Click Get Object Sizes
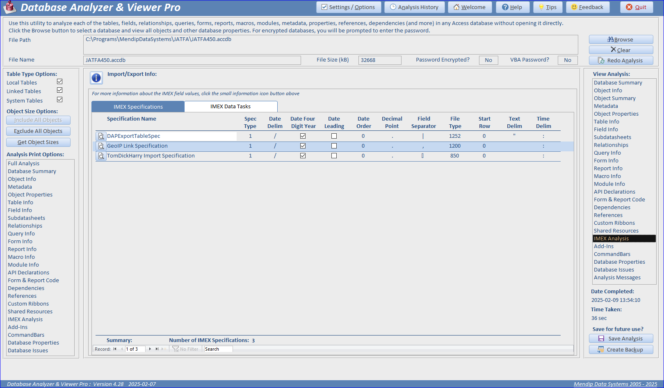This screenshot has width=664, height=388. 38,142
